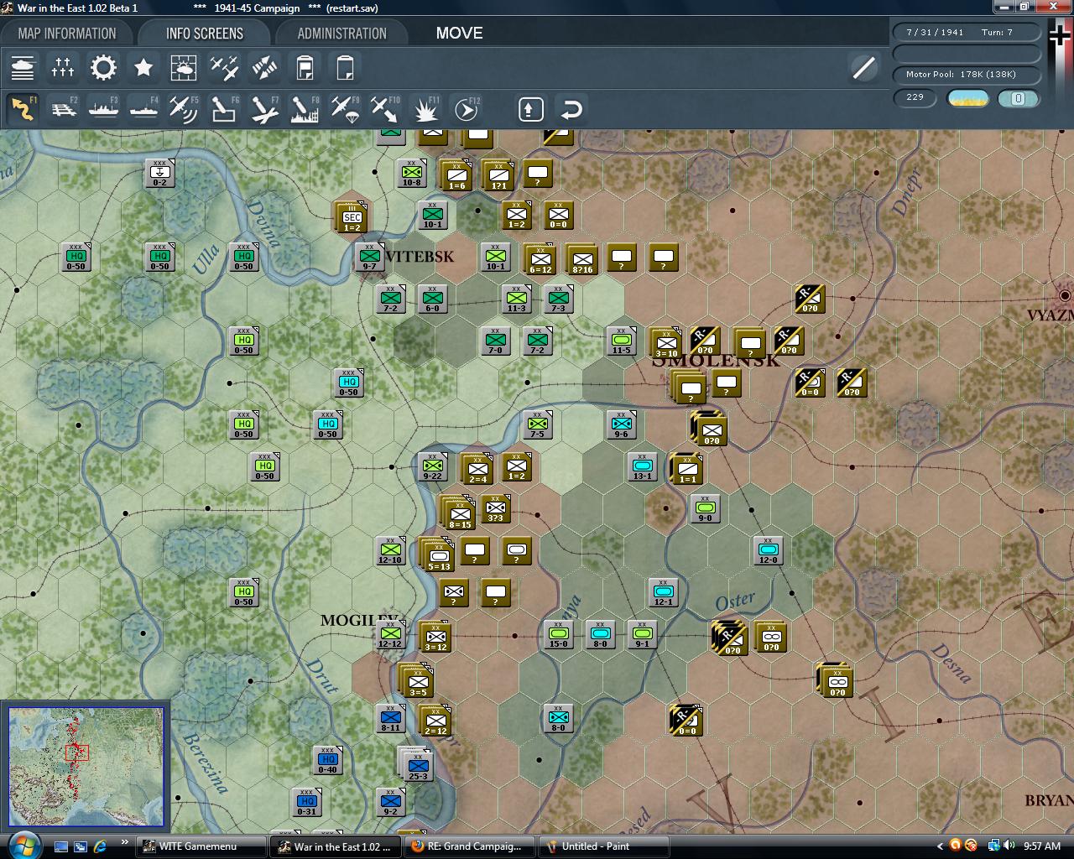Select the Soviet 8=15 infantry stack
Image resolution: width=1074 pixels, height=859 pixels.
[x=459, y=513]
